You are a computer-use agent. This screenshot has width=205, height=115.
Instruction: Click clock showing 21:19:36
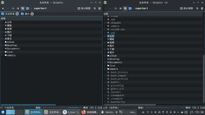197,112
